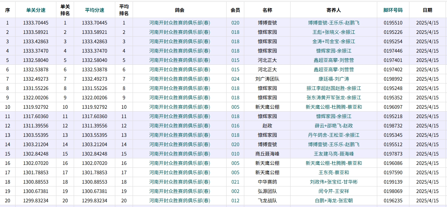
Task: Select ring number 0196235
Action: click(393, 201)
